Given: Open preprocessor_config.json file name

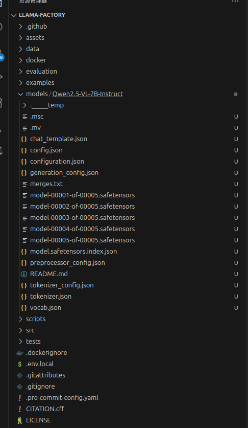Looking at the screenshot, I should (x=67, y=263).
